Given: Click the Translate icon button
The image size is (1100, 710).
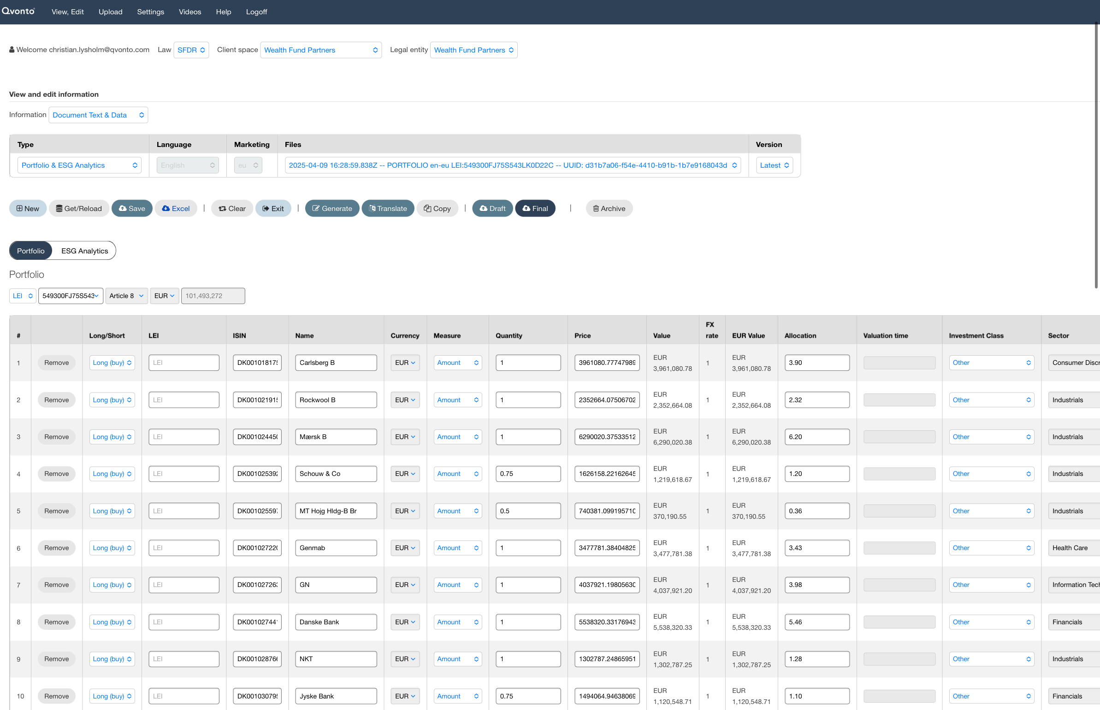Looking at the screenshot, I should 388,208.
